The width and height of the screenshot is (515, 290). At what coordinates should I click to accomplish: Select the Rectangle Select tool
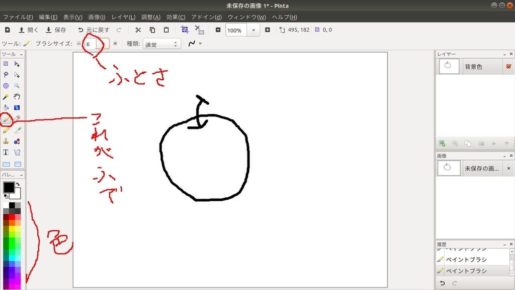pyautogui.click(x=6, y=63)
